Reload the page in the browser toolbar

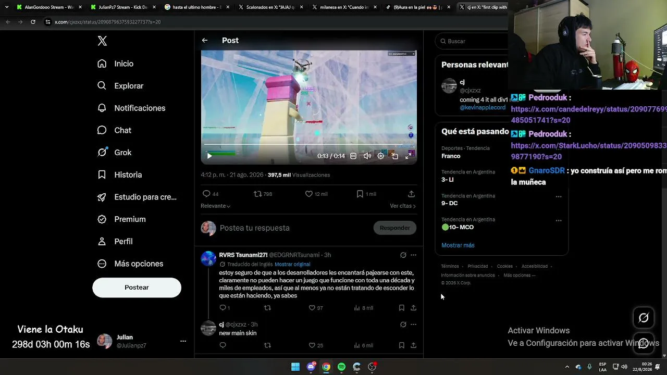click(x=33, y=22)
